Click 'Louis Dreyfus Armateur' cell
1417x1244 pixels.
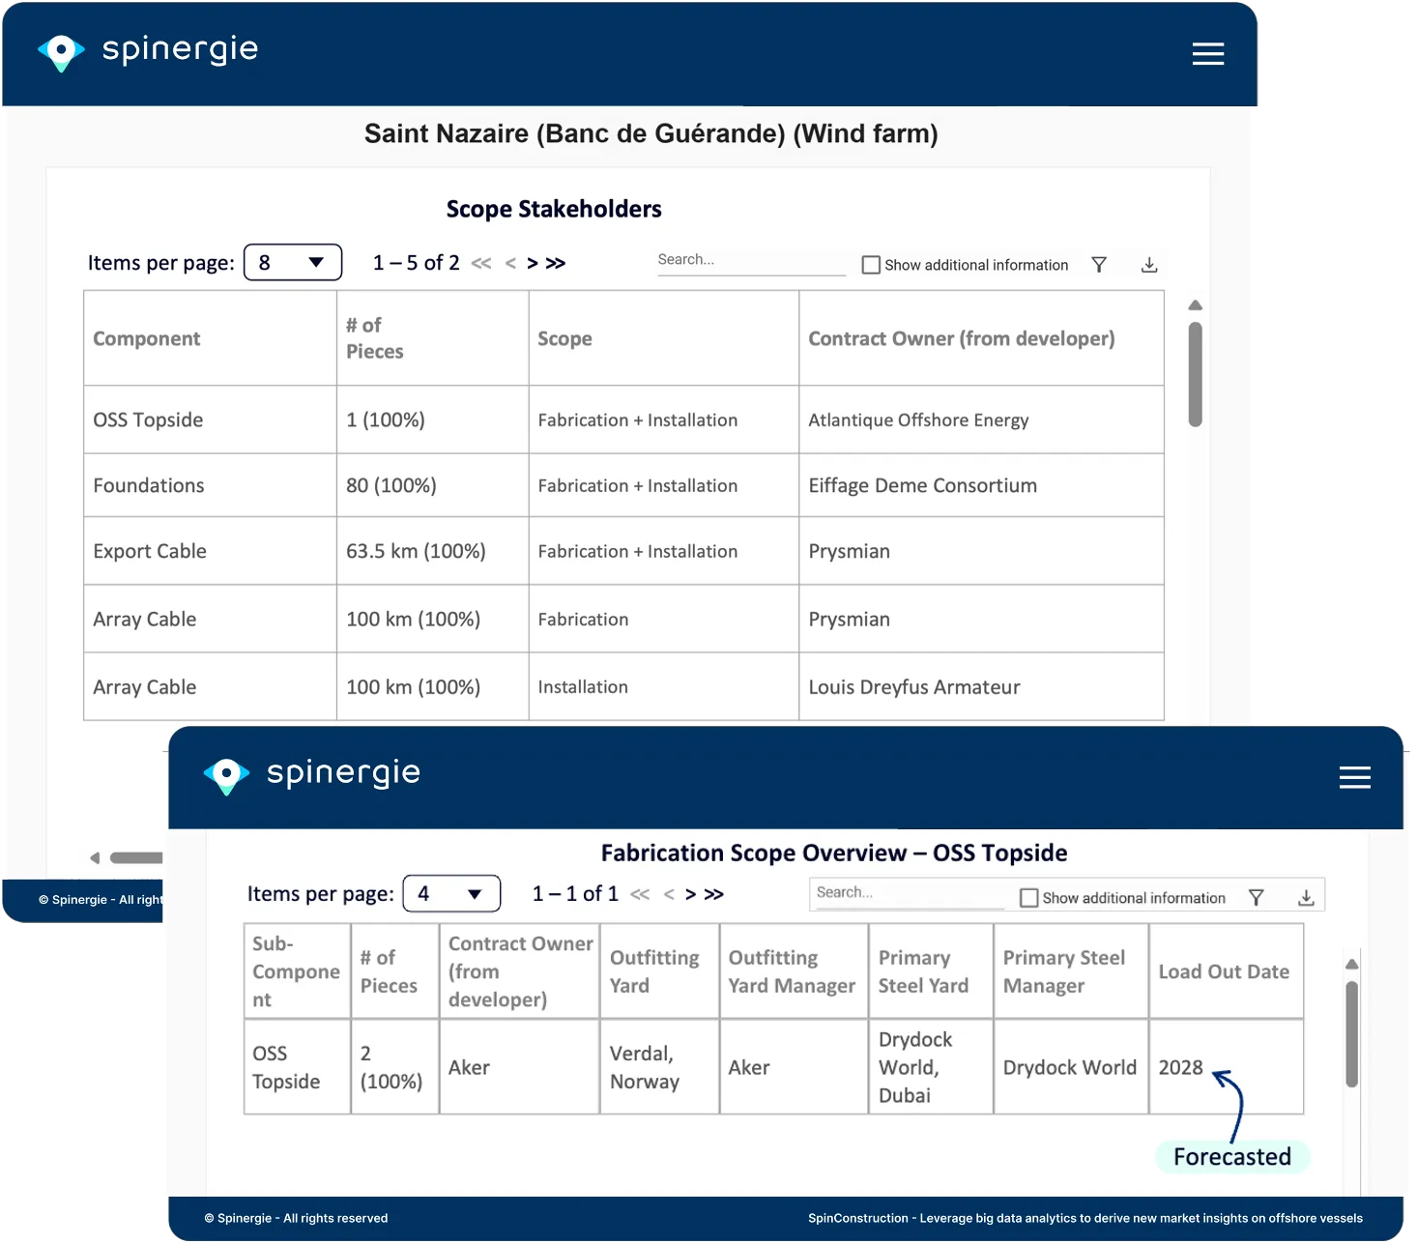pyautogui.click(x=982, y=687)
